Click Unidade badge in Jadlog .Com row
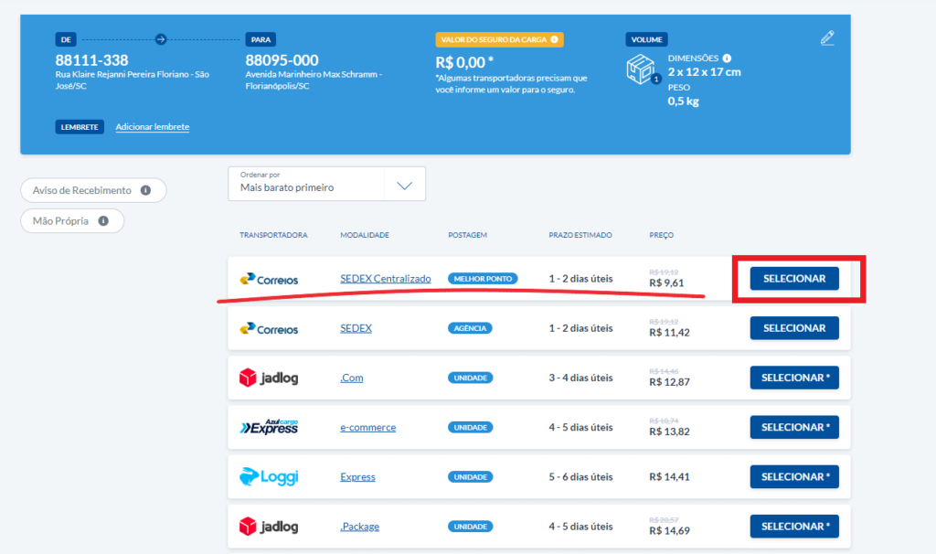Image resolution: width=936 pixels, height=554 pixels. (471, 378)
